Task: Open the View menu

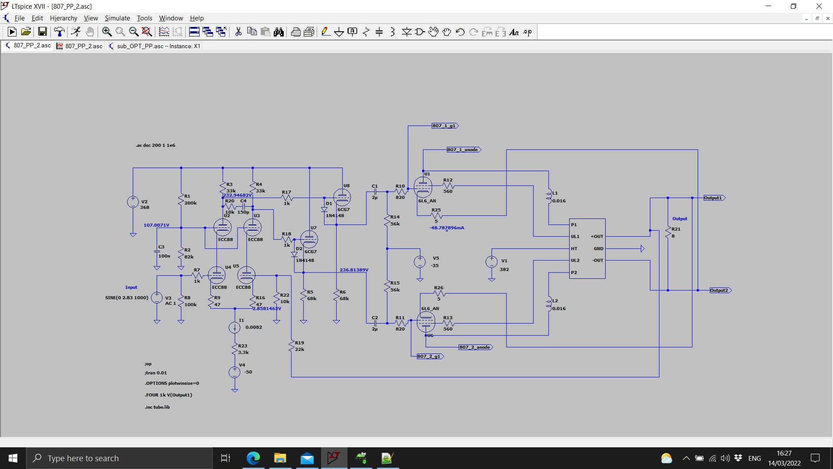Action: [91, 18]
